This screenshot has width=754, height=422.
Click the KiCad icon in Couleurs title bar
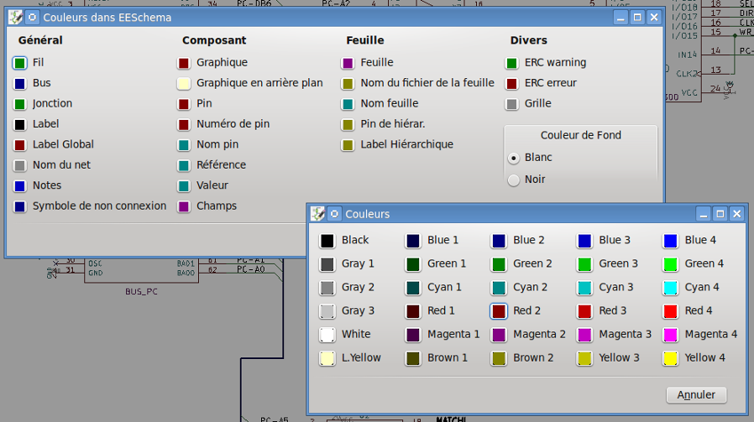(317, 214)
